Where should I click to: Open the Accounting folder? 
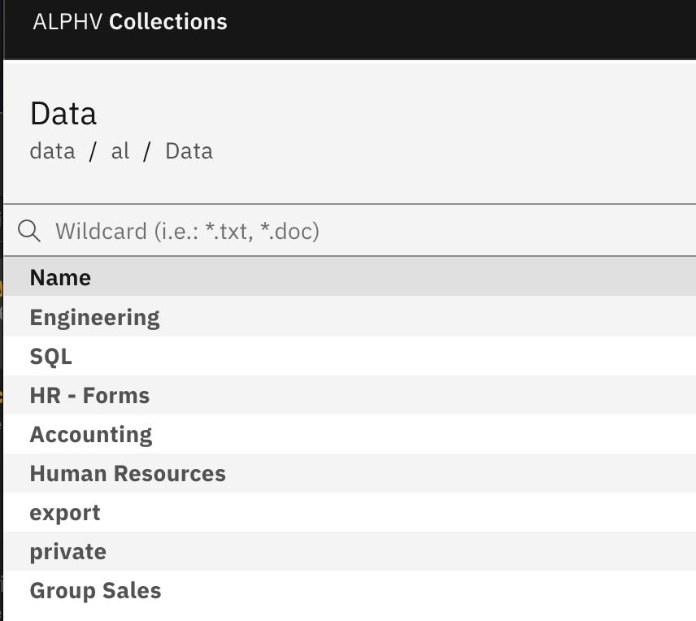coord(91,434)
